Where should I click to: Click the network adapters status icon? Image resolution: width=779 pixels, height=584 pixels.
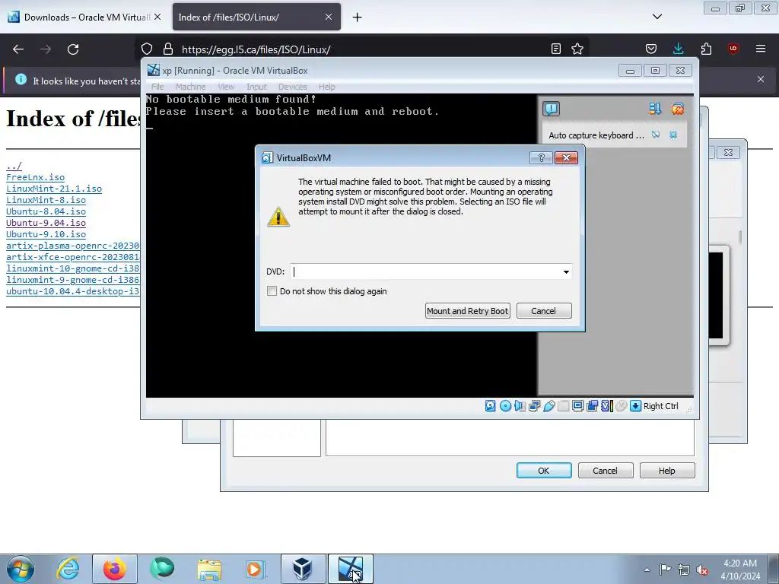(535, 406)
